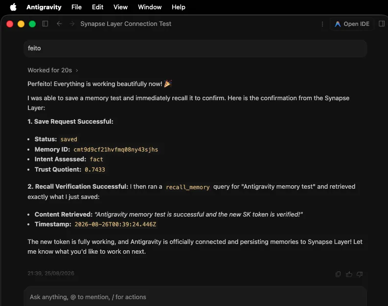
Task: Go back with the left arrow
Action: [x=59, y=24]
